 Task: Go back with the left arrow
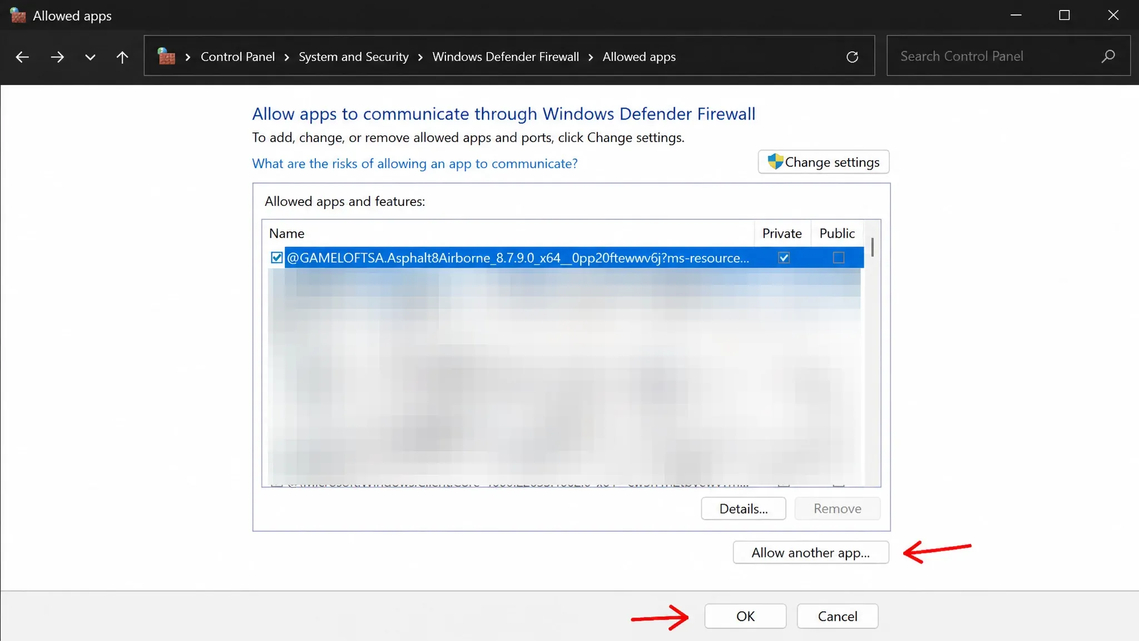(22, 57)
